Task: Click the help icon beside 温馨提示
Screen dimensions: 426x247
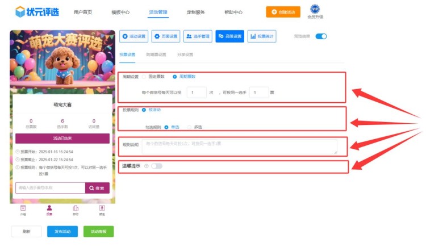Action: pos(147,166)
